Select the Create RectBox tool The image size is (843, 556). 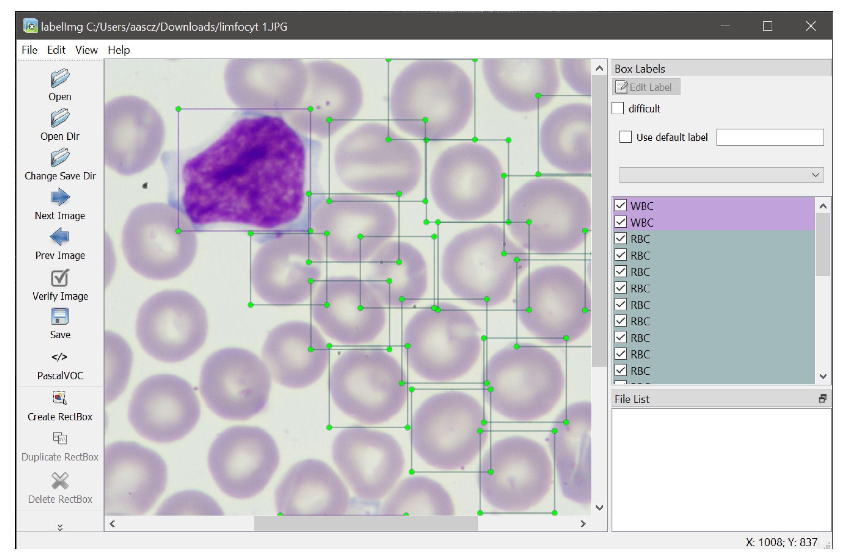click(x=60, y=398)
